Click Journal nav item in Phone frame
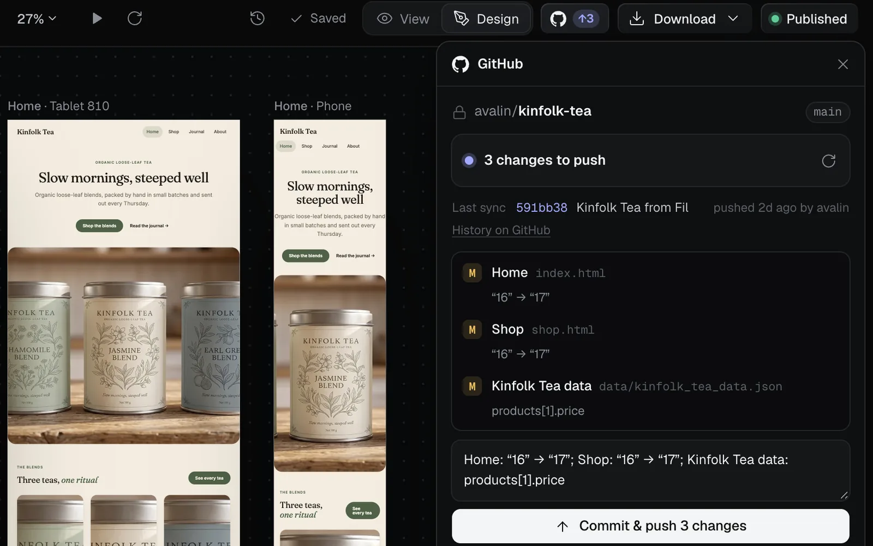873x546 pixels. pos(330,146)
